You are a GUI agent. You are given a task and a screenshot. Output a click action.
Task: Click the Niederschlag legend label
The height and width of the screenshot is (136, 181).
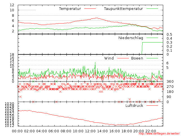click(x=131, y=38)
